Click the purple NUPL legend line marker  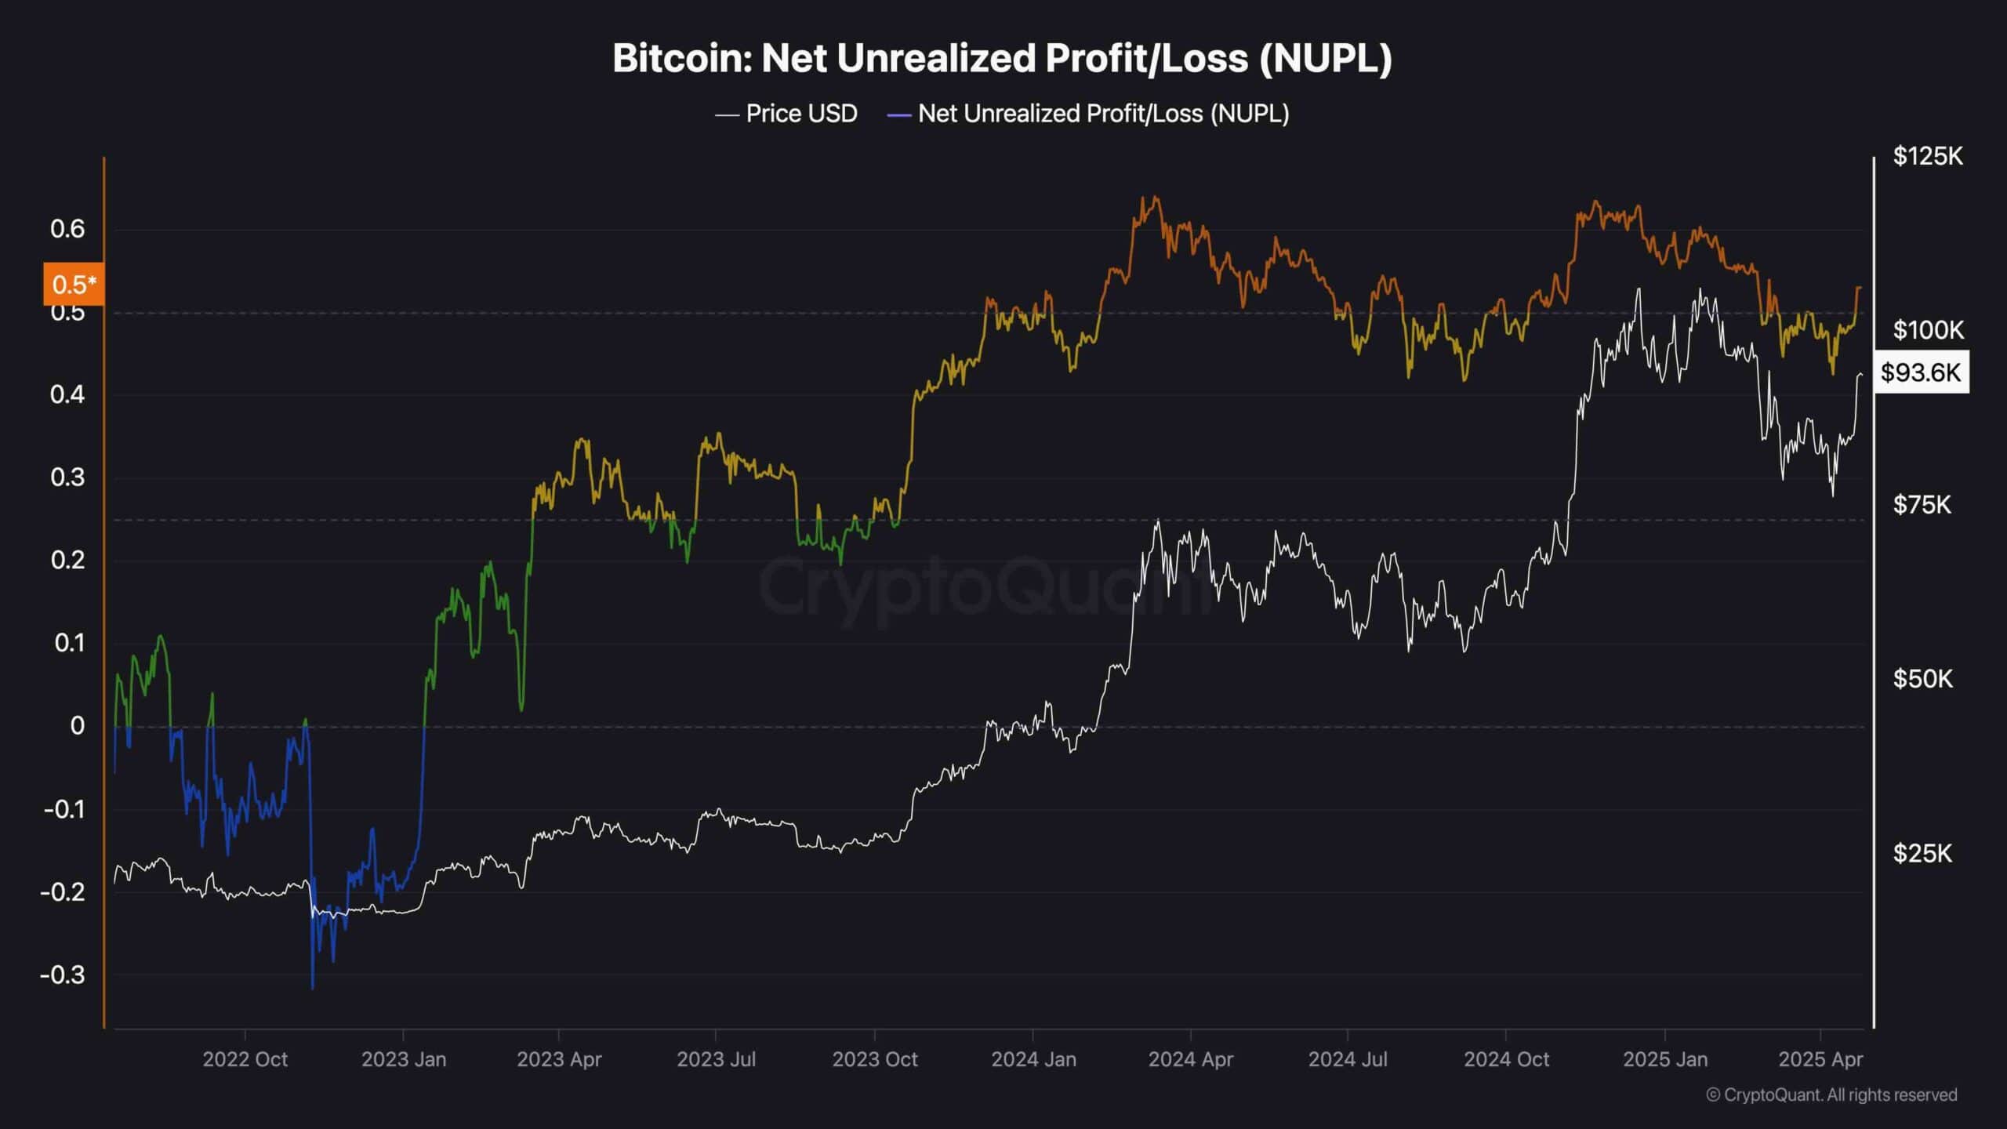pos(898,115)
